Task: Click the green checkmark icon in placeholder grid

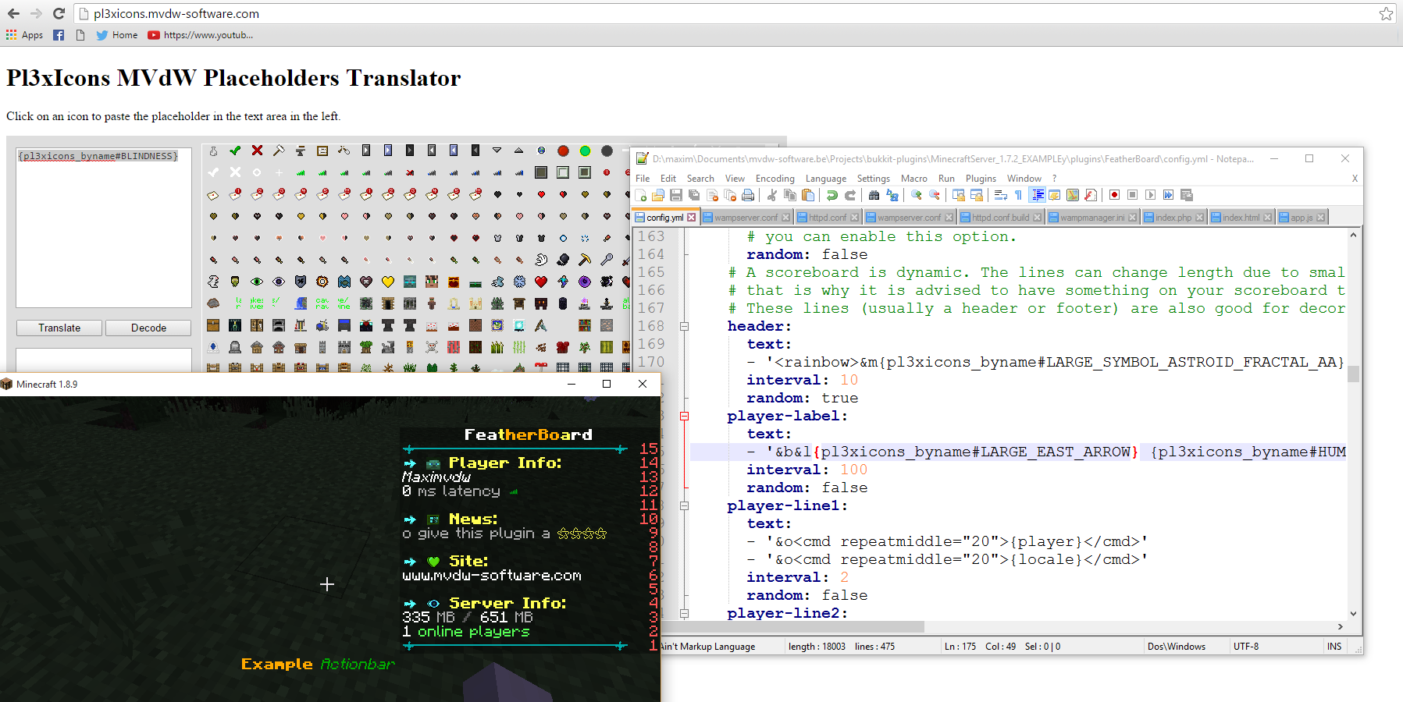Action: click(235, 151)
